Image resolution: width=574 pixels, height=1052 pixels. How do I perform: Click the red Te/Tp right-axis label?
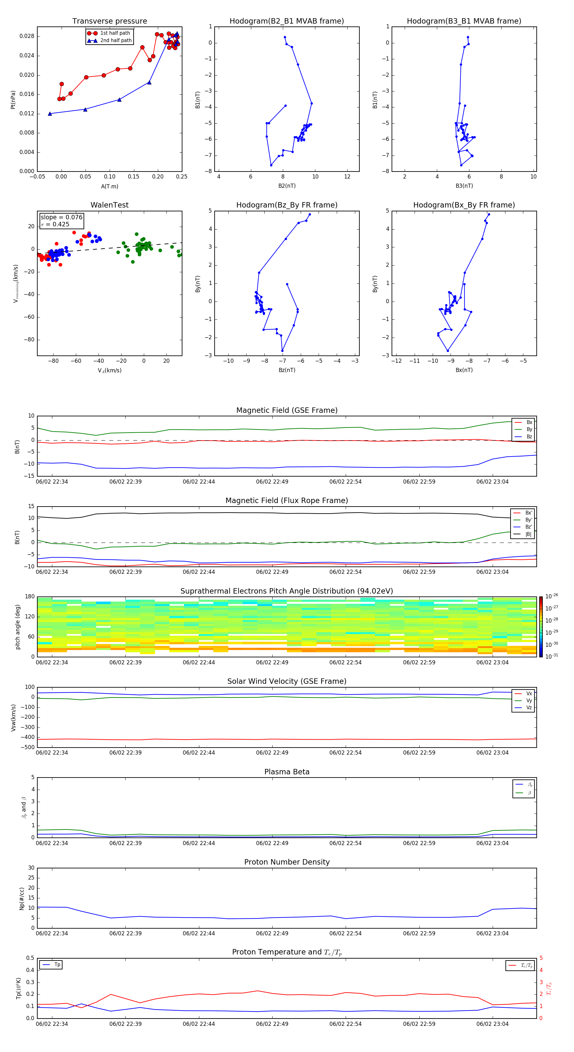[549, 988]
